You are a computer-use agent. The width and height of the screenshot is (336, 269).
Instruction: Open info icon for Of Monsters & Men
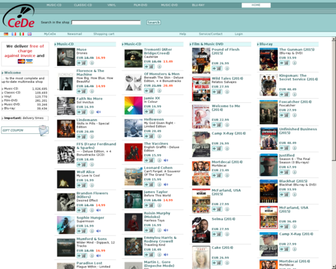point(159,91)
